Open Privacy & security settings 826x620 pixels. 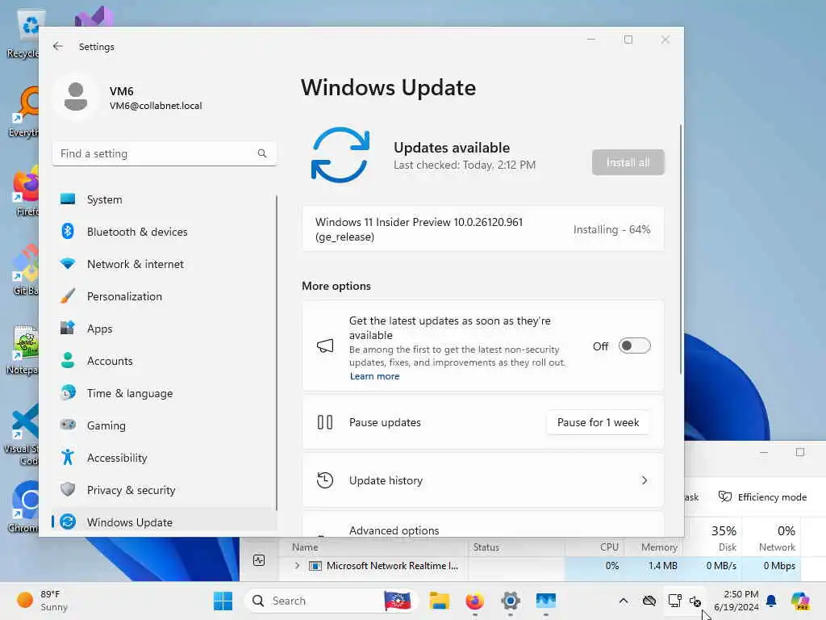click(x=165, y=490)
